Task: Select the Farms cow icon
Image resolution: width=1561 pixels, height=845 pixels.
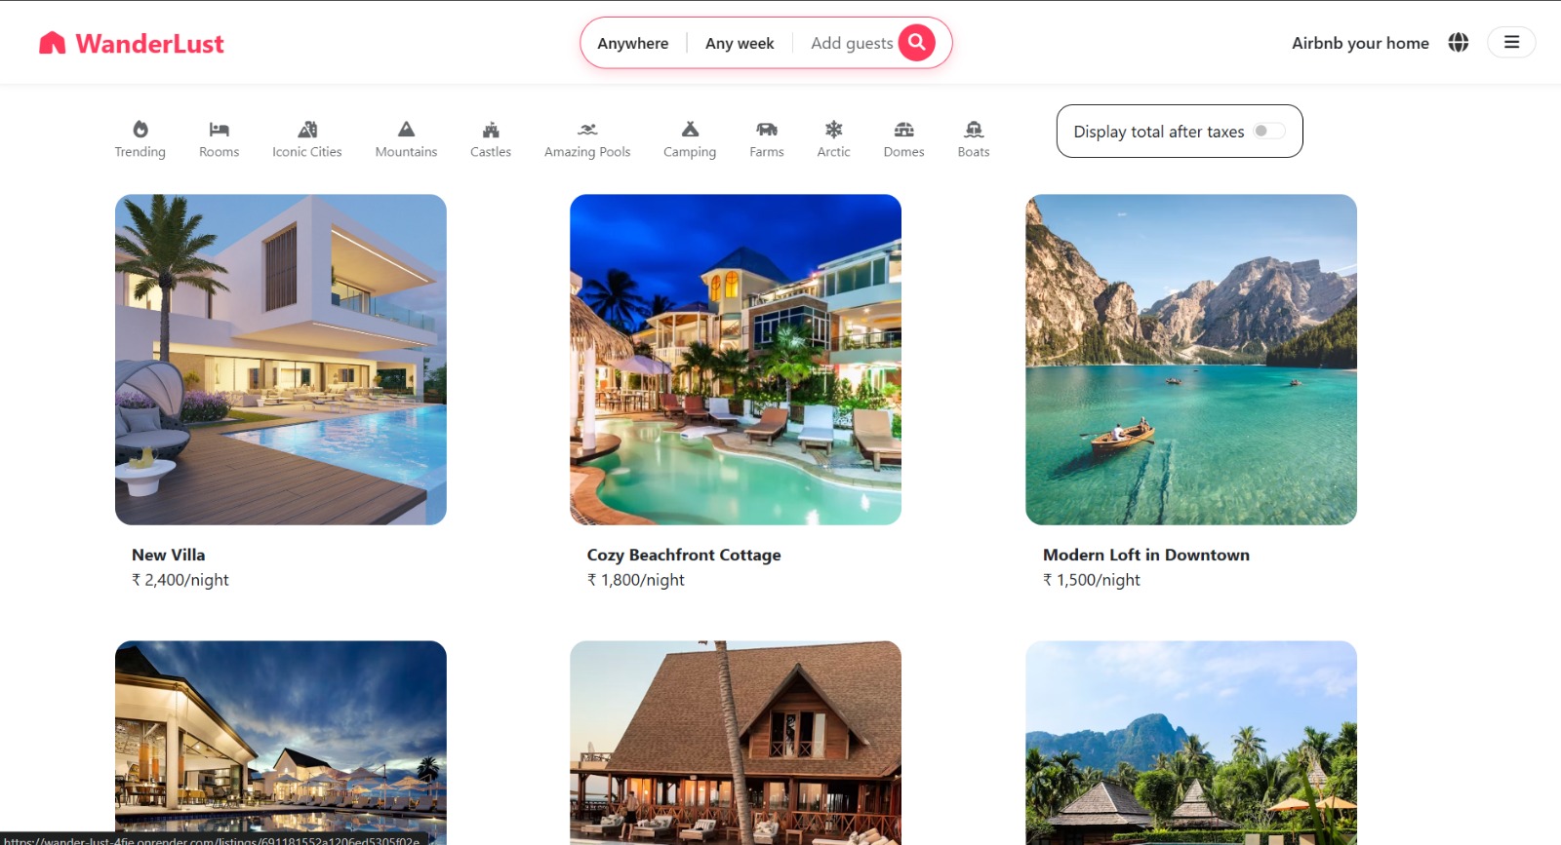Action: [767, 129]
